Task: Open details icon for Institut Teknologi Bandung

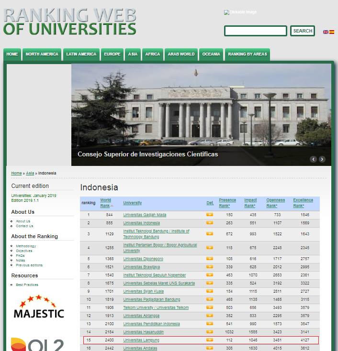Action: point(210,234)
